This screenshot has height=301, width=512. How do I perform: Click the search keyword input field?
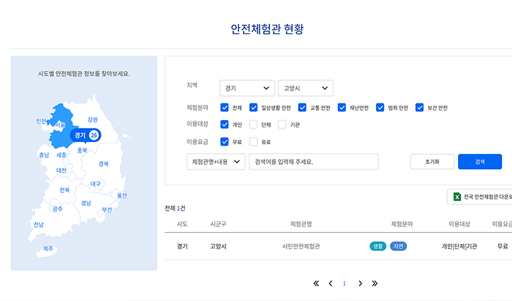tap(314, 162)
